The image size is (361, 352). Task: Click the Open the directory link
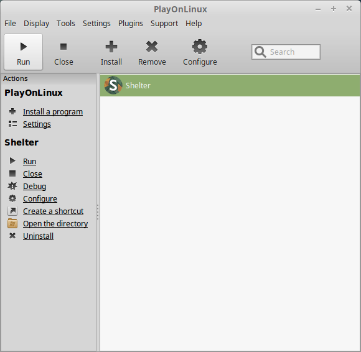[x=55, y=224]
